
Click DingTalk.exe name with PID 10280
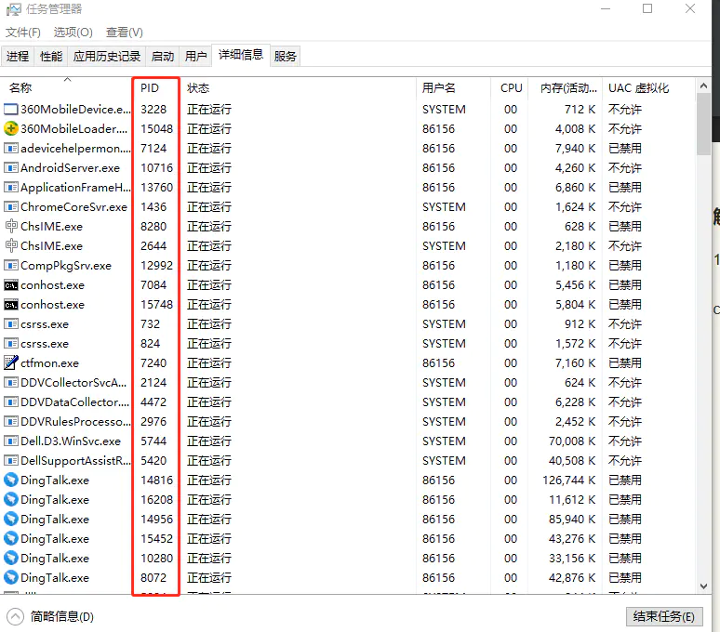click(55, 559)
